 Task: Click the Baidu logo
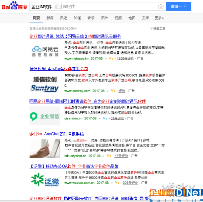point(14,6)
